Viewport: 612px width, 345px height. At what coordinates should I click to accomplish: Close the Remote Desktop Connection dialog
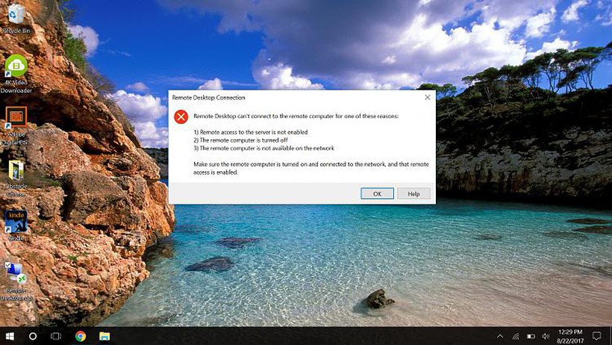[x=428, y=97]
